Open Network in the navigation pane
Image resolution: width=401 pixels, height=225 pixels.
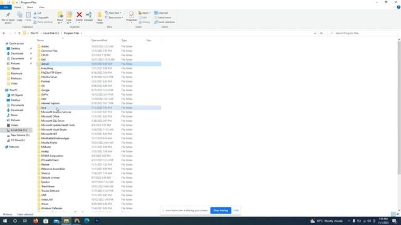14,147
